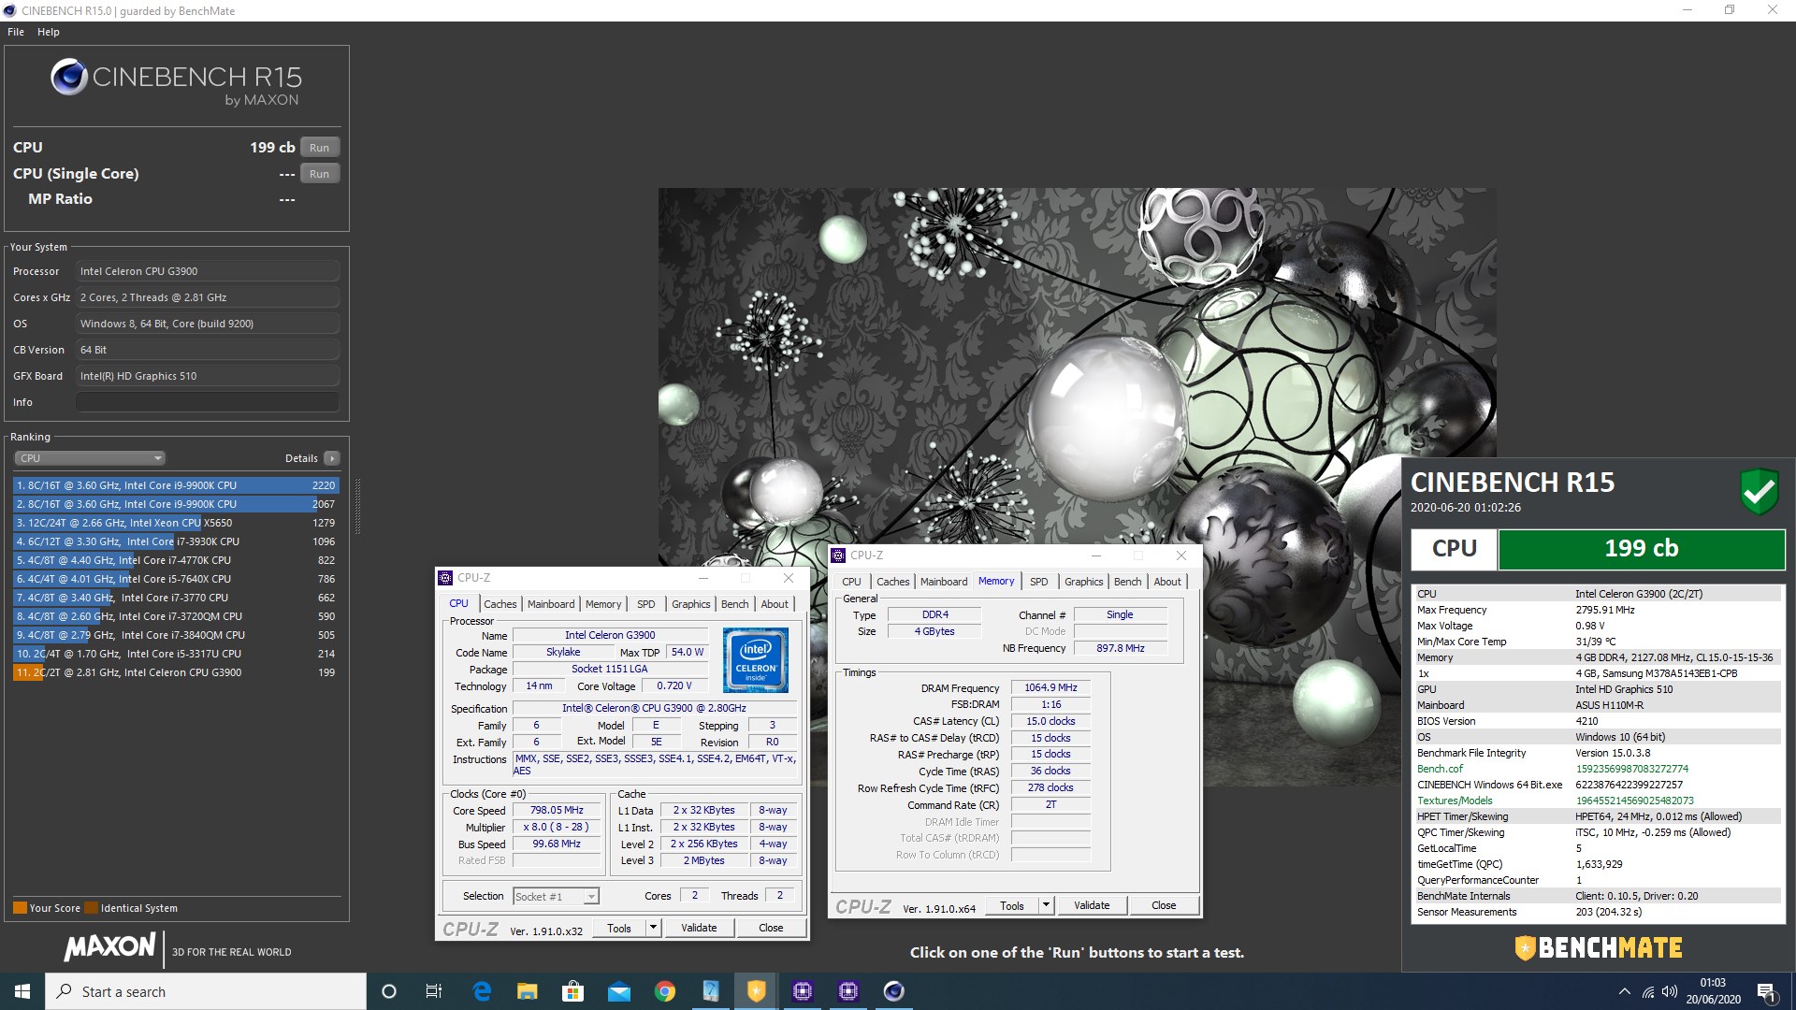Open File Explorer from the taskbar

click(x=528, y=991)
